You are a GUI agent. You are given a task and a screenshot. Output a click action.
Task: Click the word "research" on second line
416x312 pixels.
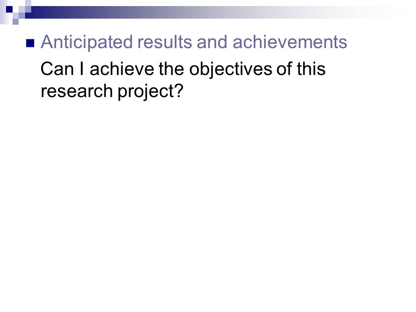77,91
